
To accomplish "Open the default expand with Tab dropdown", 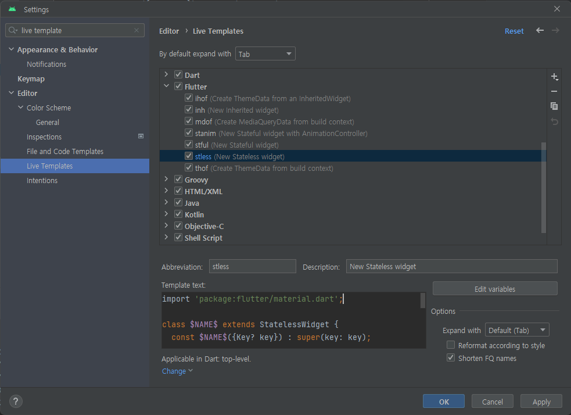I will tap(265, 54).
